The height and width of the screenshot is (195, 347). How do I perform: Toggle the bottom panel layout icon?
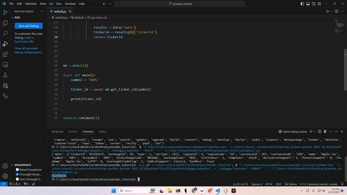pos(308,4)
